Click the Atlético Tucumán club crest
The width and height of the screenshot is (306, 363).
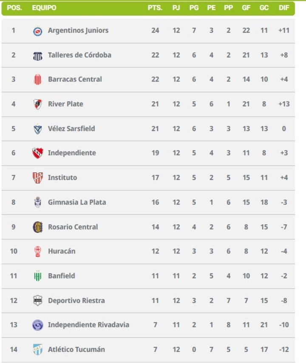pyautogui.click(x=38, y=349)
